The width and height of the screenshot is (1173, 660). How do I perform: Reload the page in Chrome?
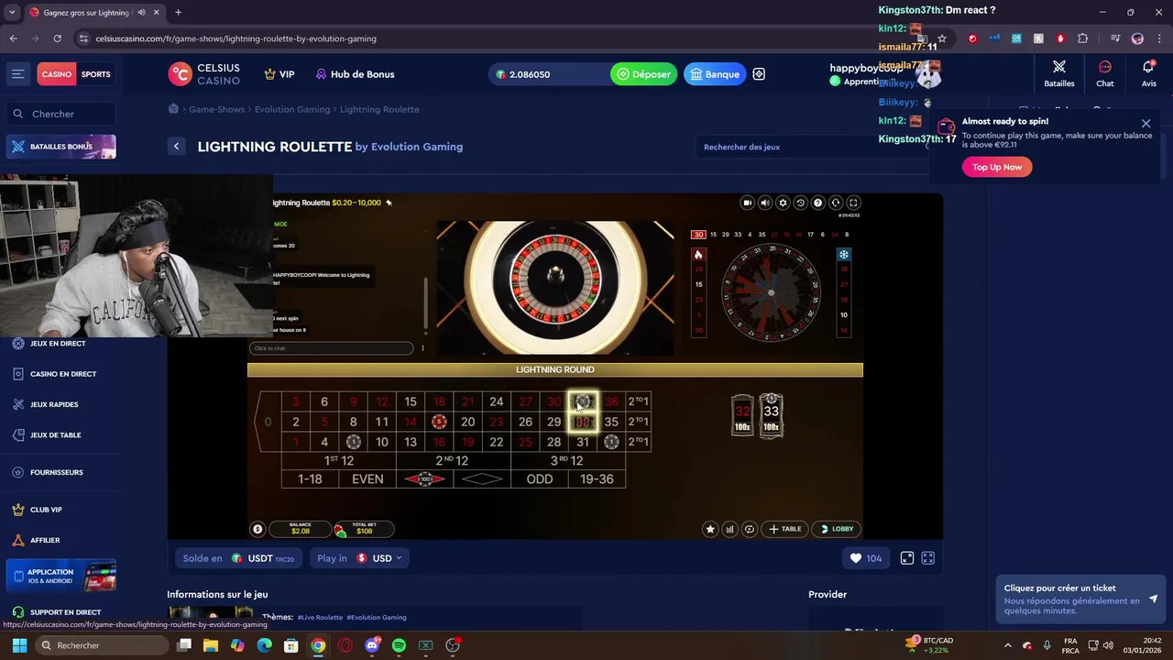[x=57, y=38]
